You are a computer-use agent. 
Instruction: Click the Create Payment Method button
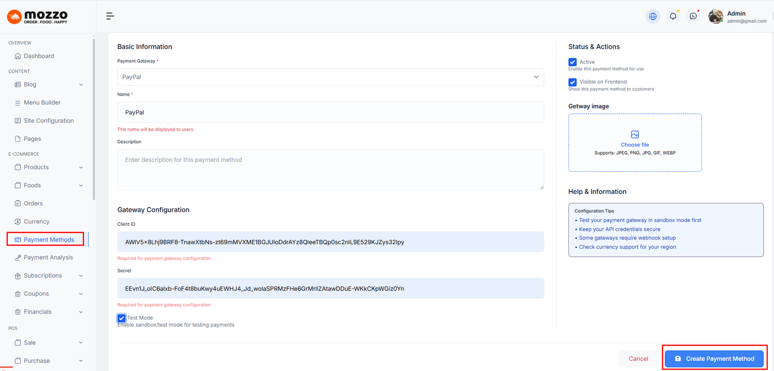pos(714,358)
